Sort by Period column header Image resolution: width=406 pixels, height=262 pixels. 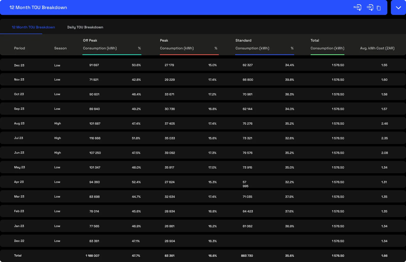point(20,48)
